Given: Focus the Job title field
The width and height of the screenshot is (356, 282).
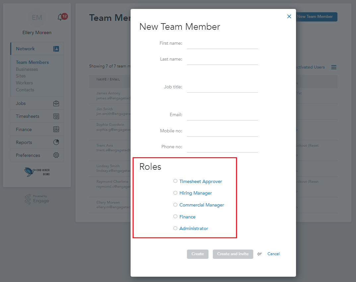Looking at the screenshot, I should [x=222, y=87].
